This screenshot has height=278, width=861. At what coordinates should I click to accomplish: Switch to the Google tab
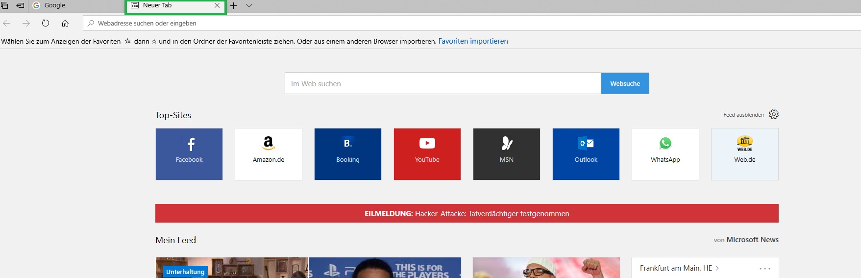pyautogui.click(x=76, y=5)
